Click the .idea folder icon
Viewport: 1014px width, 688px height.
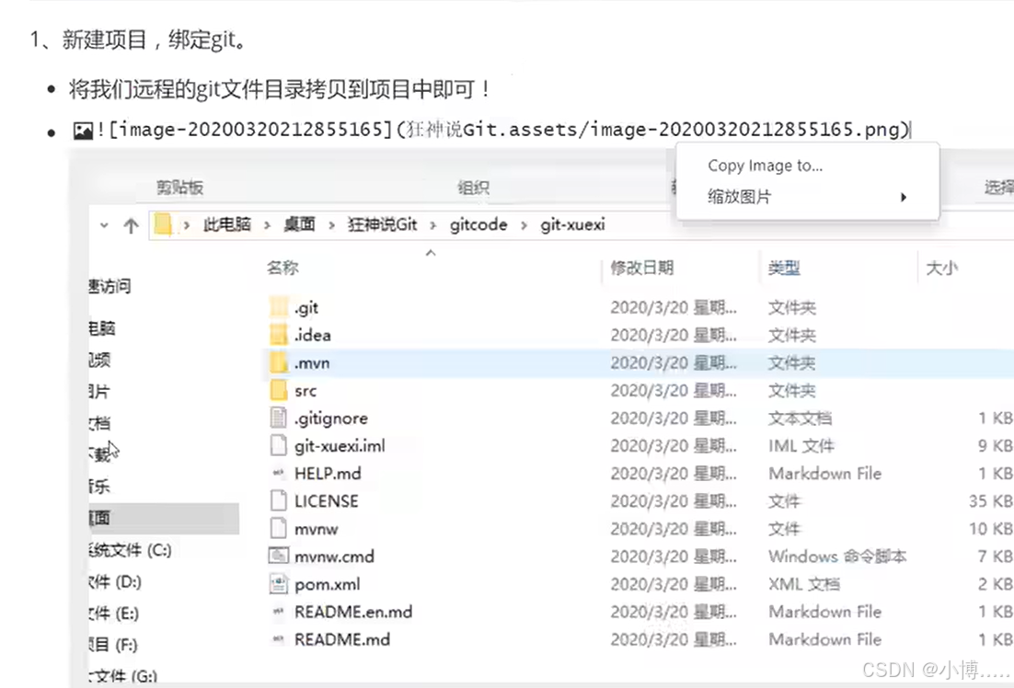pyautogui.click(x=279, y=335)
